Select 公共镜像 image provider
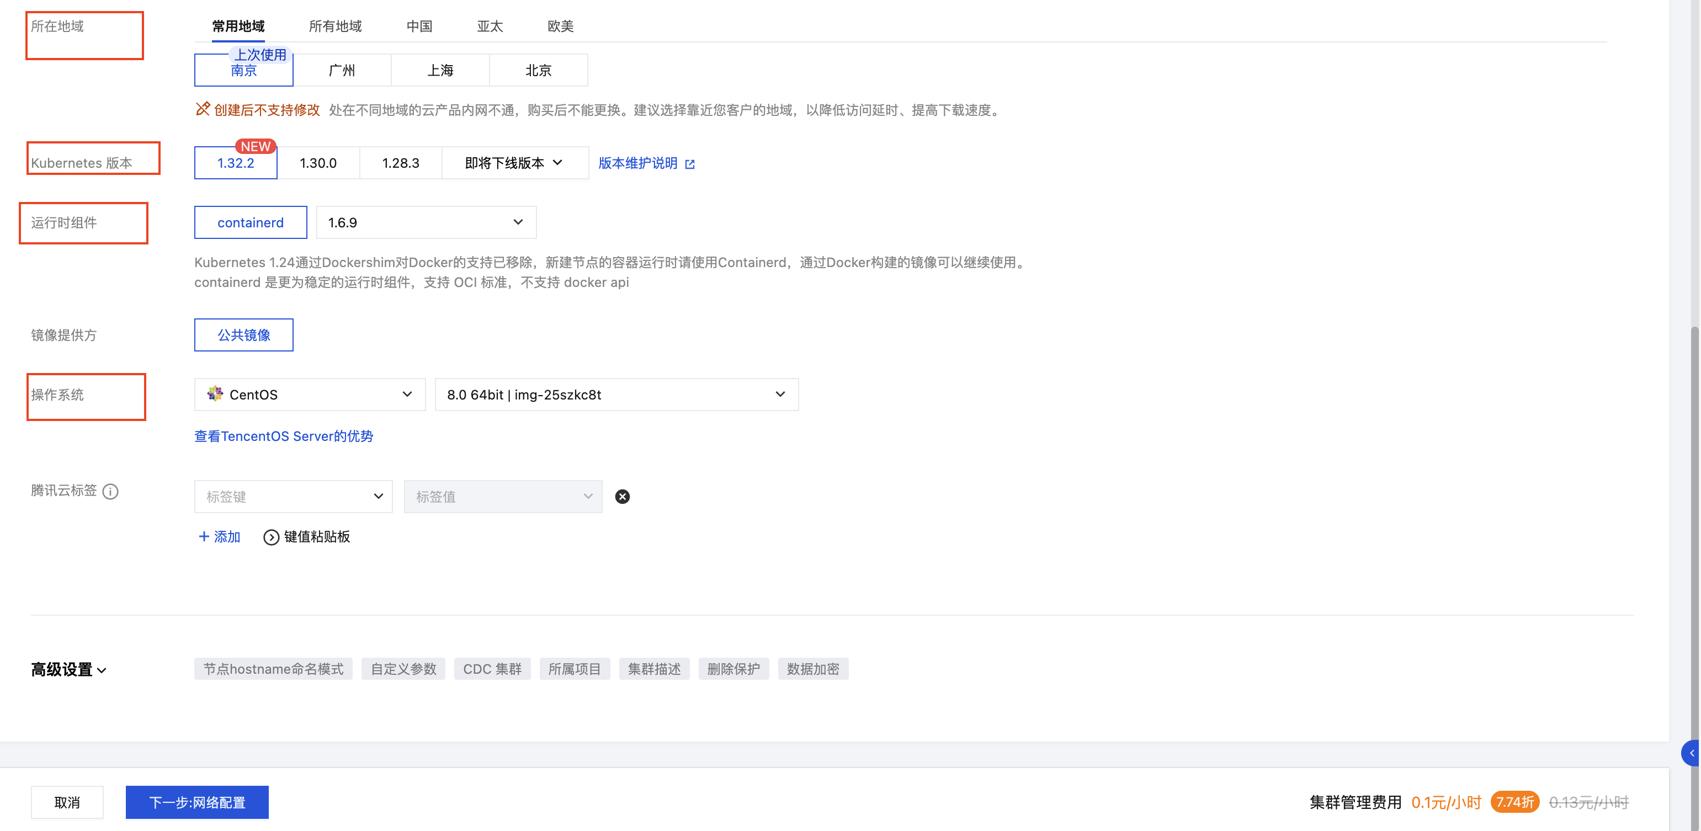 pyautogui.click(x=243, y=334)
